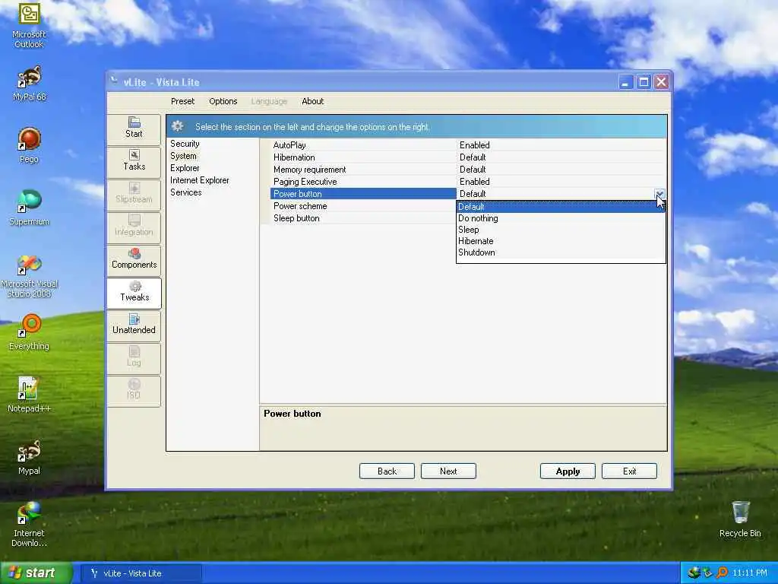Select the System tweak category
Image resolution: width=778 pixels, height=584 pixels.
pos(183,156)
